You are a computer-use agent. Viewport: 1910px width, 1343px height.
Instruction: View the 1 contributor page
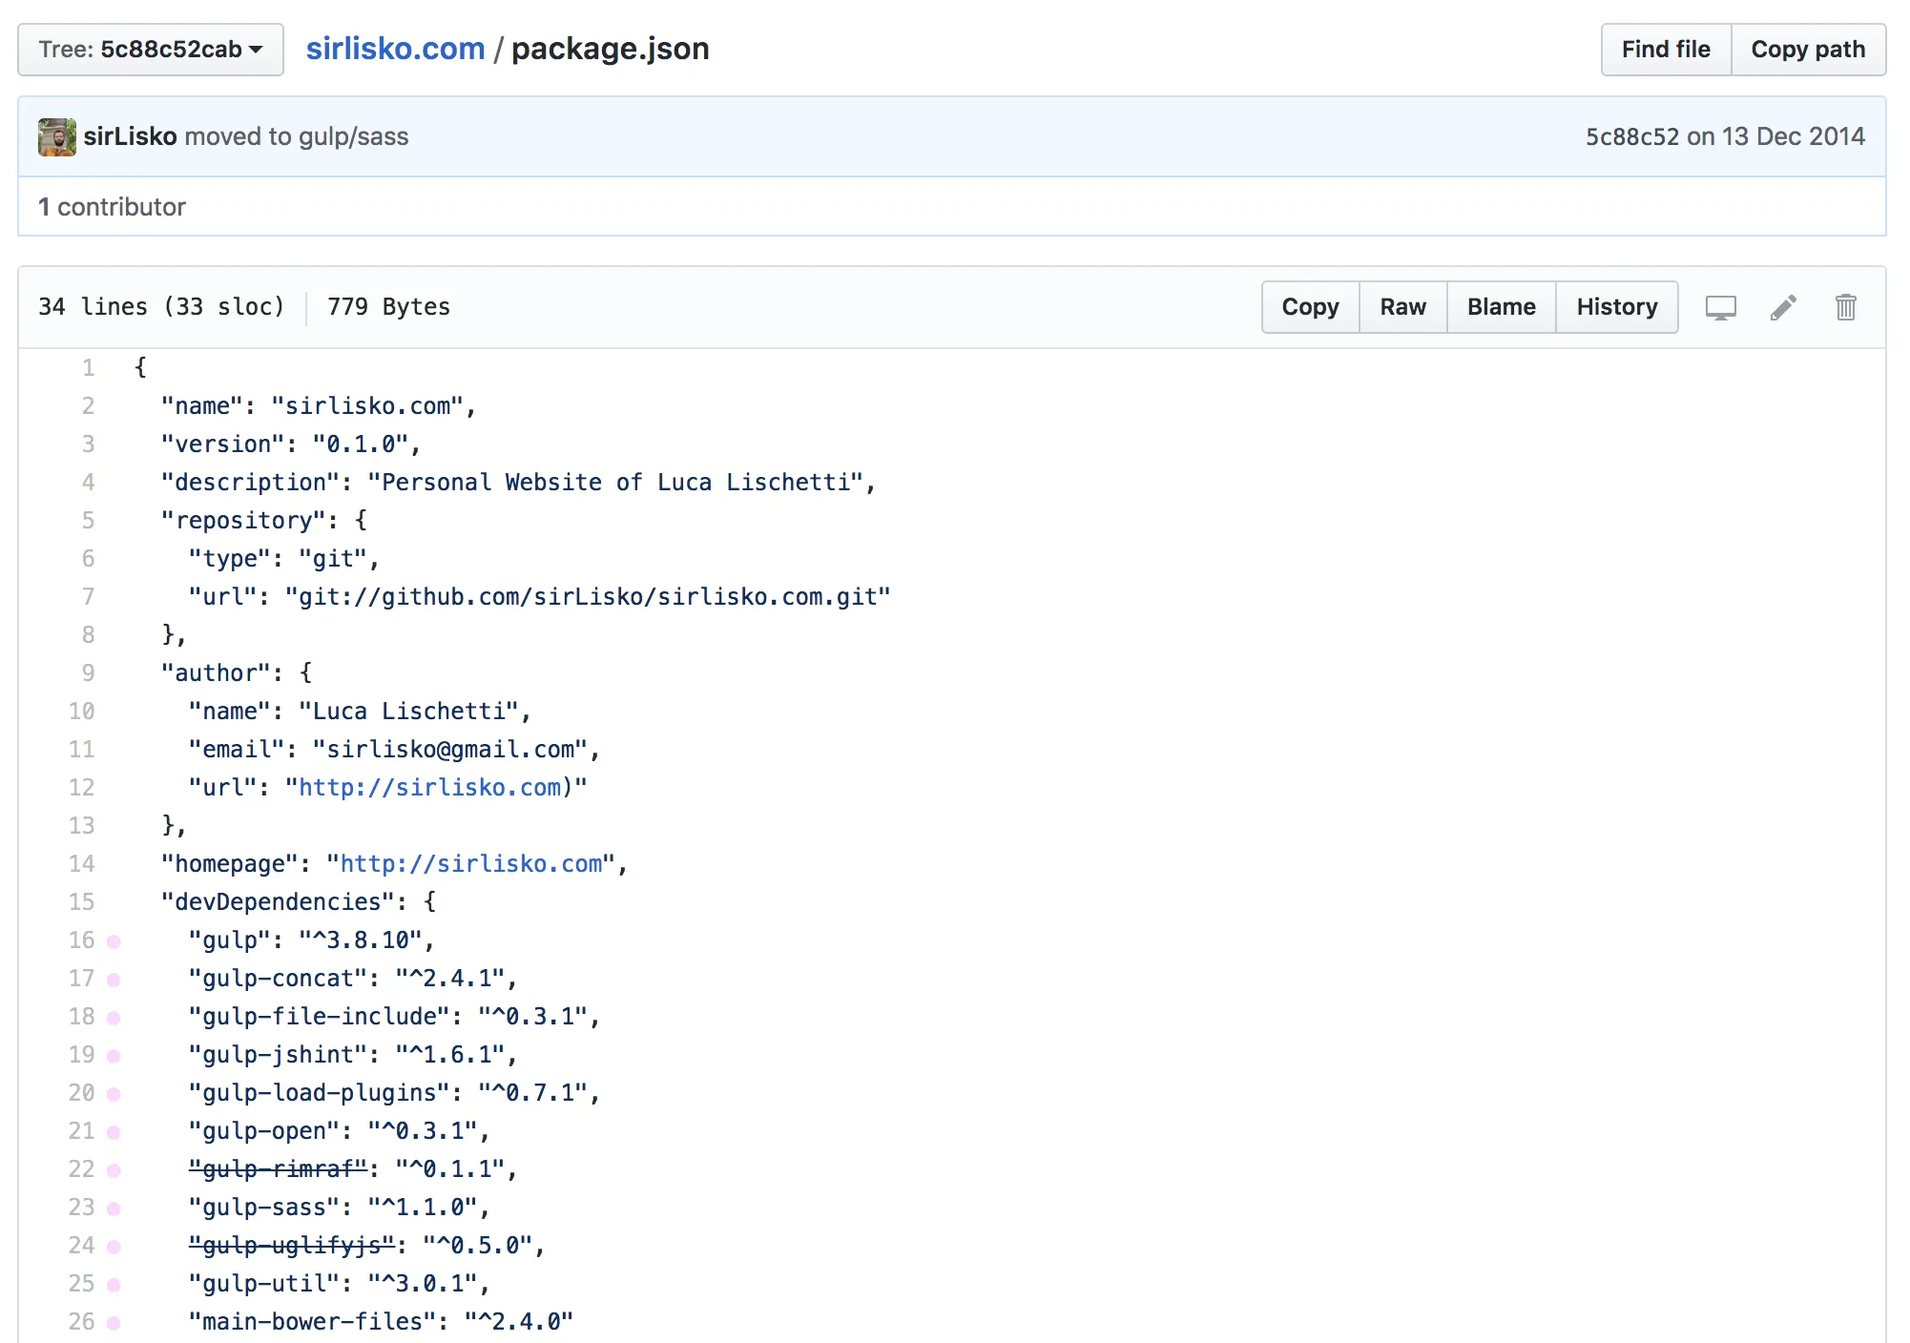pyautogui.click(x=112, y=206)
